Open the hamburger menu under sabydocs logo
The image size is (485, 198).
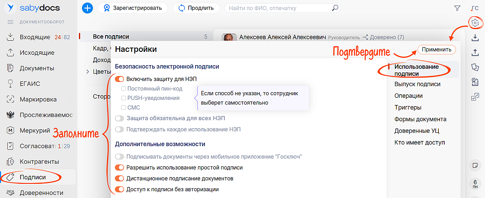[x=11, y=22]
